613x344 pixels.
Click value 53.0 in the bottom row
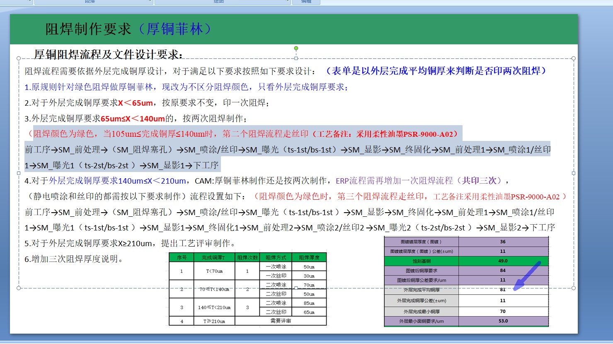[x=503, y=321]
